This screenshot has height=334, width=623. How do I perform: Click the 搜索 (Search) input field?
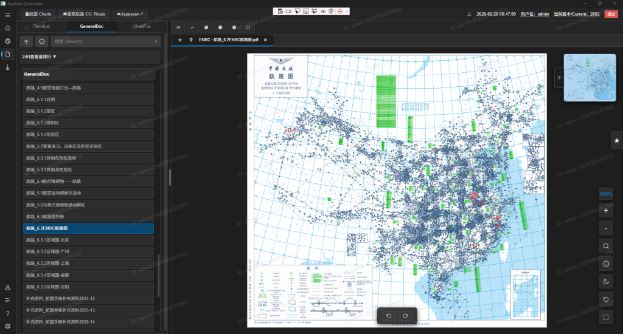click(x=100, y=41)
